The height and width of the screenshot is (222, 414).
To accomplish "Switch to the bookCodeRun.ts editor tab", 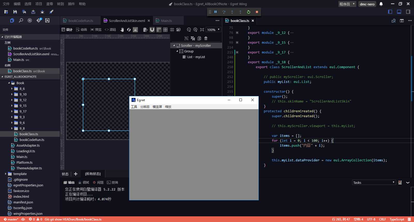I will 80,21.
